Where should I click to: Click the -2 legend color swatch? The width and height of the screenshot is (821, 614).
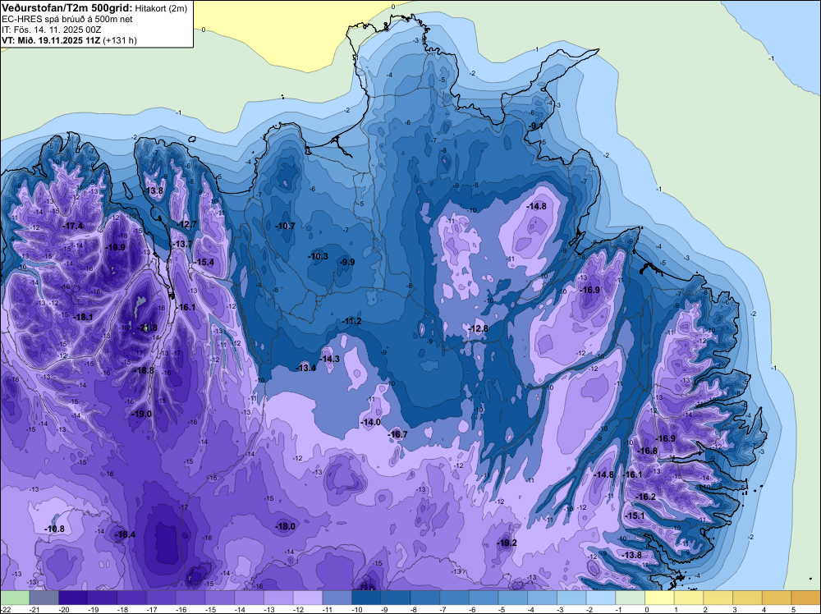tap(601, 598)
